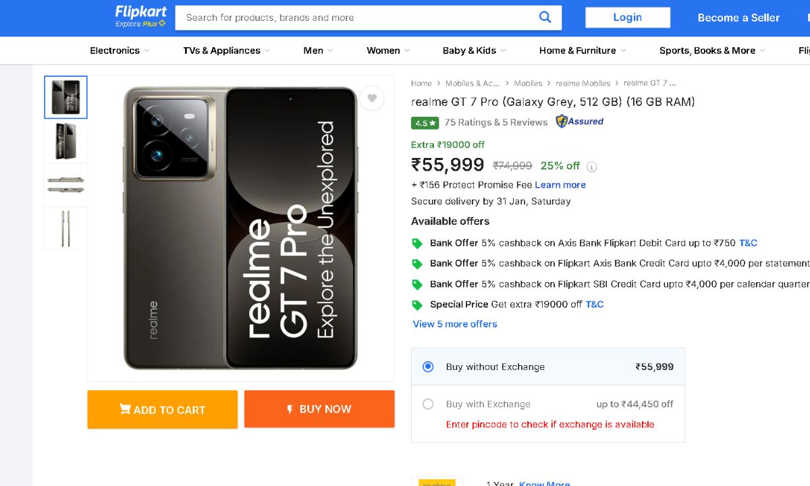Click the search magnifier icon
810x486 pixels.
(545, 18)
